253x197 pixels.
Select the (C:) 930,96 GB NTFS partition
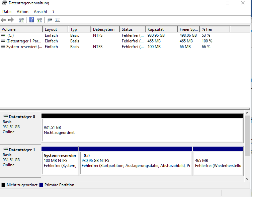pos(136,161)
